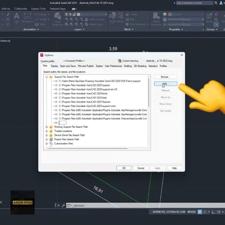The image size is (225, 225).
Task: Click the customize wrench icon on command line
Action: (63, 205)
